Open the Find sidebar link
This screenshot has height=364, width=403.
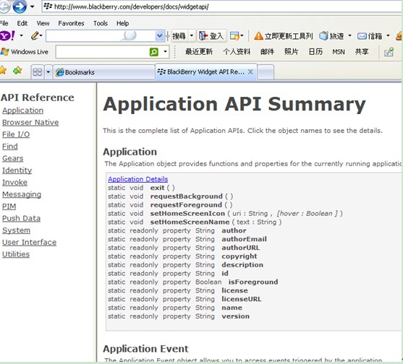click(x=10, y=146)
